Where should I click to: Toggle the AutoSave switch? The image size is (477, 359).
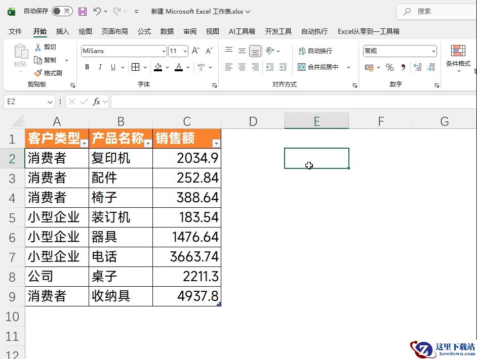pos(62,11)
